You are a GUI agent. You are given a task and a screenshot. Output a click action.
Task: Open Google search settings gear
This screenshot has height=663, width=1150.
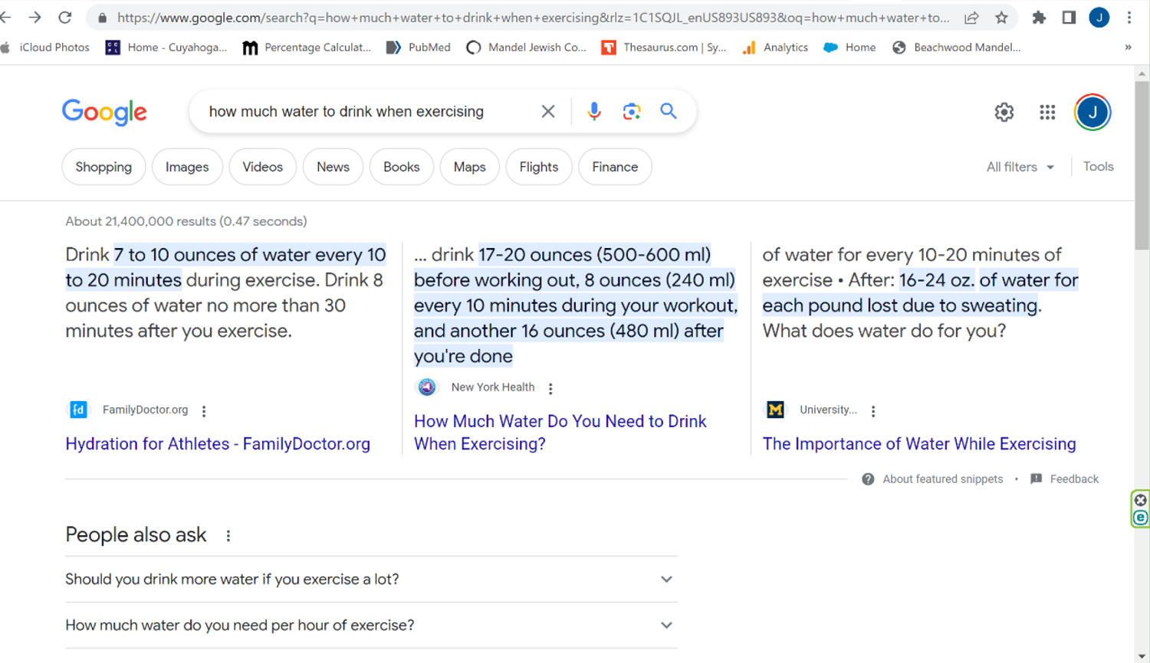pos(1004,113)
